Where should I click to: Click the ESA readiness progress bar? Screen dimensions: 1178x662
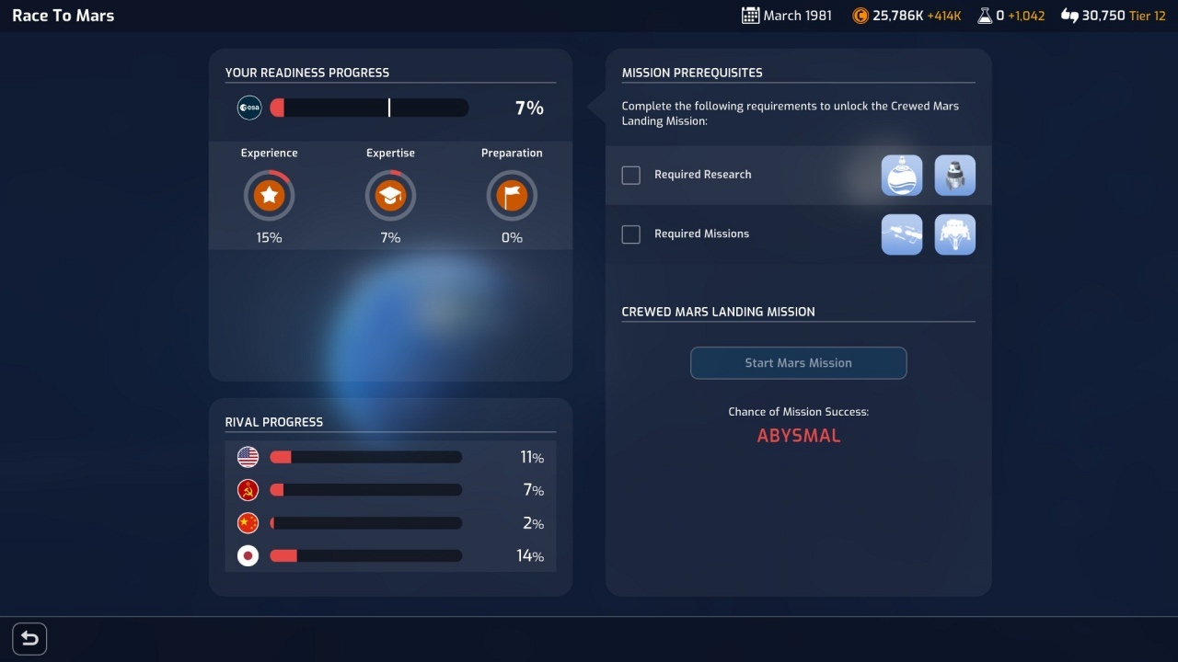pos(369,108)
